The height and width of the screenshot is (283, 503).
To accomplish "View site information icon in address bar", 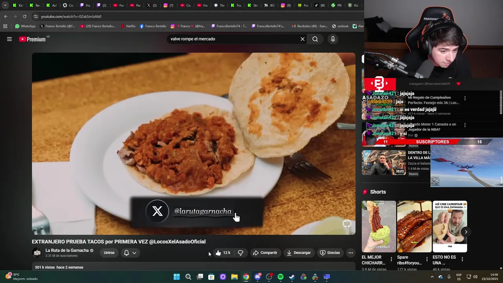I will point(36,17).
